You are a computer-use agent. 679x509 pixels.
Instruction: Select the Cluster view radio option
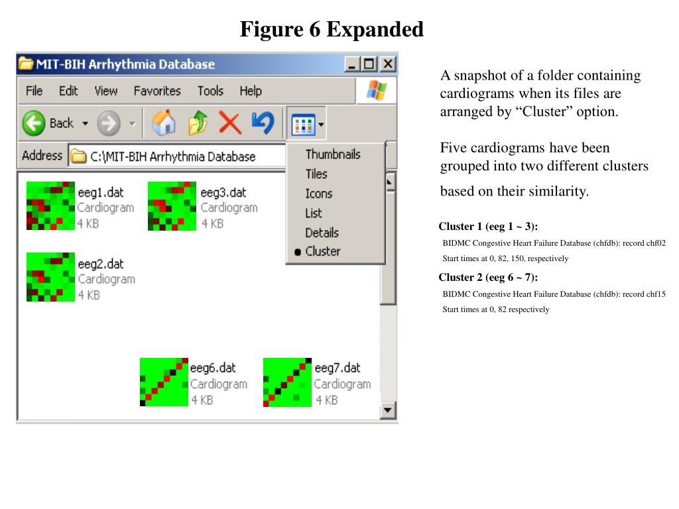[323, 251]
